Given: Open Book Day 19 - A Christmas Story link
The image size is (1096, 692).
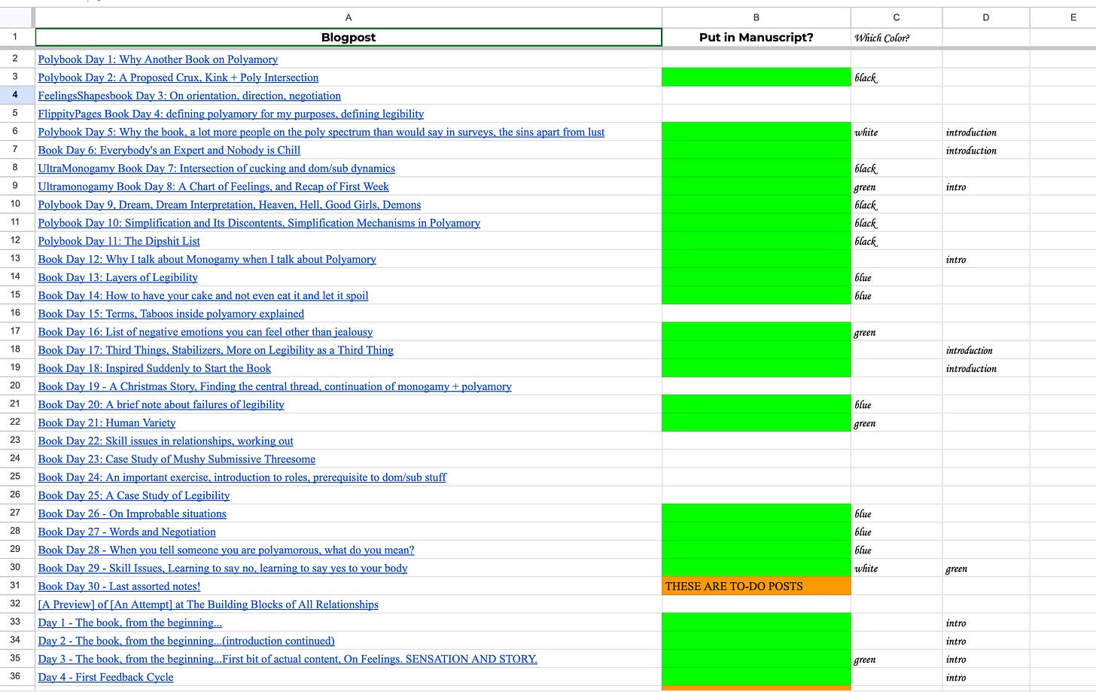Looking at the screenshot, I should tap(275, 386).
